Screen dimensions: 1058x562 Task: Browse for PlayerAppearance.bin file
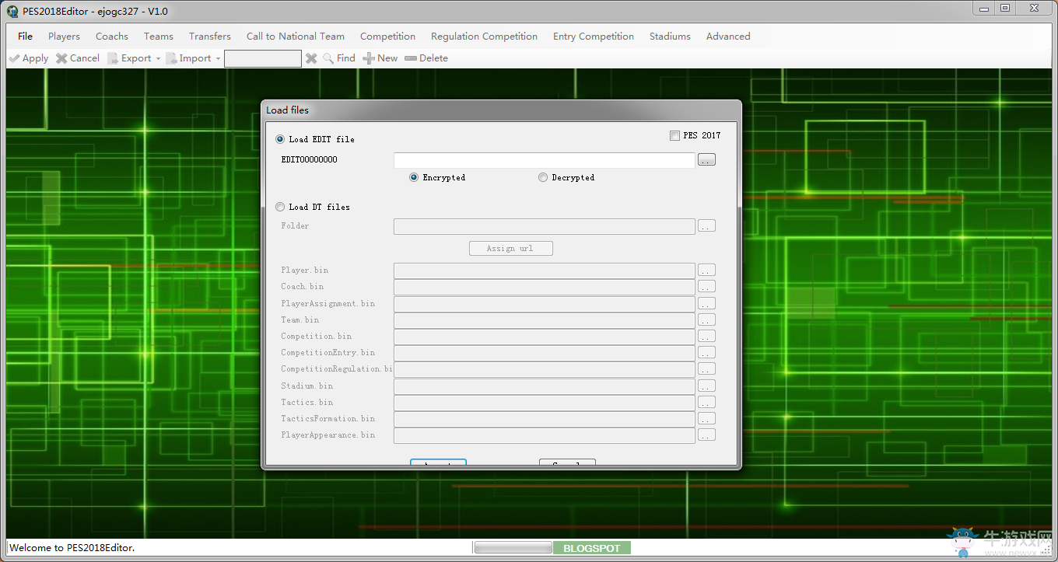(706, 435)
